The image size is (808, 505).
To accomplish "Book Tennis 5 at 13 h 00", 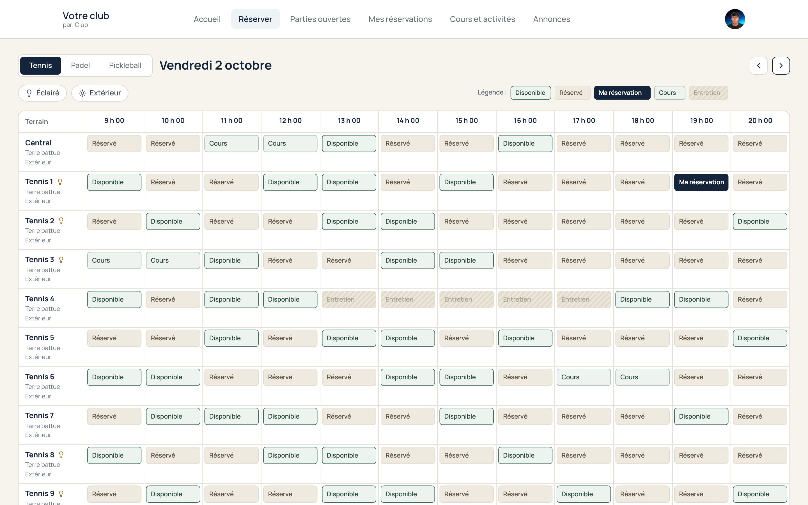I will [349, 338].
